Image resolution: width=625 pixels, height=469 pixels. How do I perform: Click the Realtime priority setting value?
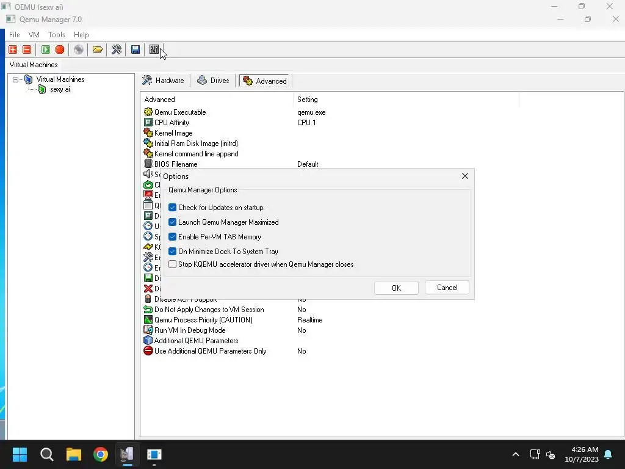(x=309, y=320)
